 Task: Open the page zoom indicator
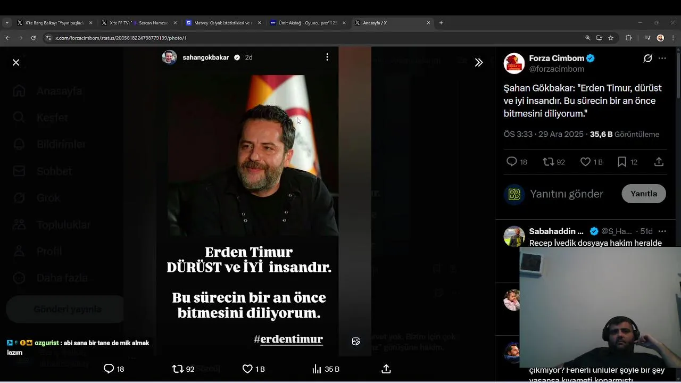587,38
